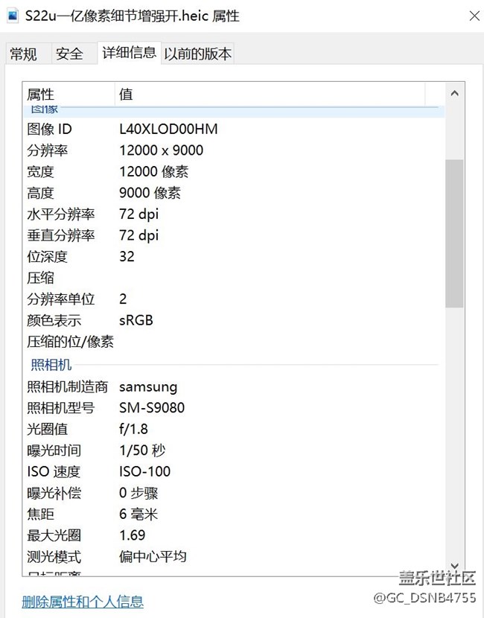484x618 pixels.
Task: Select the 详细信息 tab
Action: [x=130, y=52]
